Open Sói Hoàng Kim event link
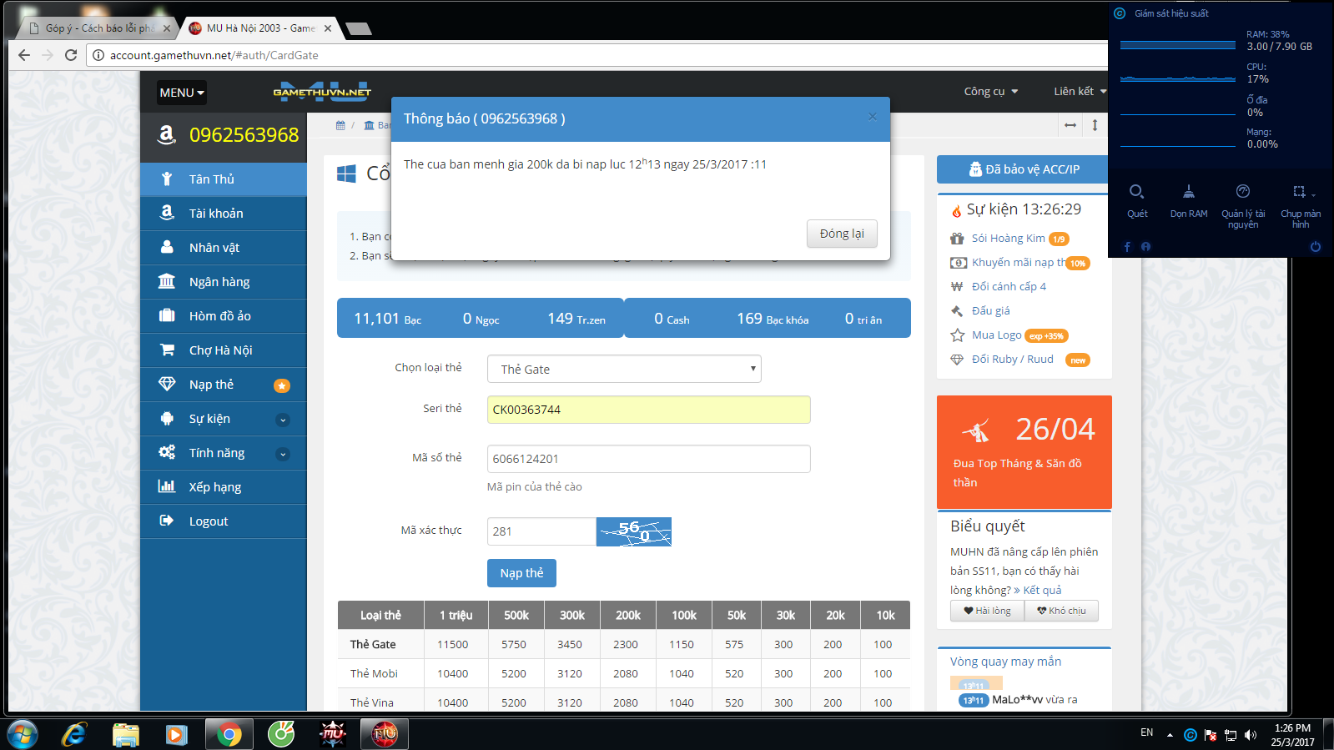Screen dimensions: 1334x750 1008,239
